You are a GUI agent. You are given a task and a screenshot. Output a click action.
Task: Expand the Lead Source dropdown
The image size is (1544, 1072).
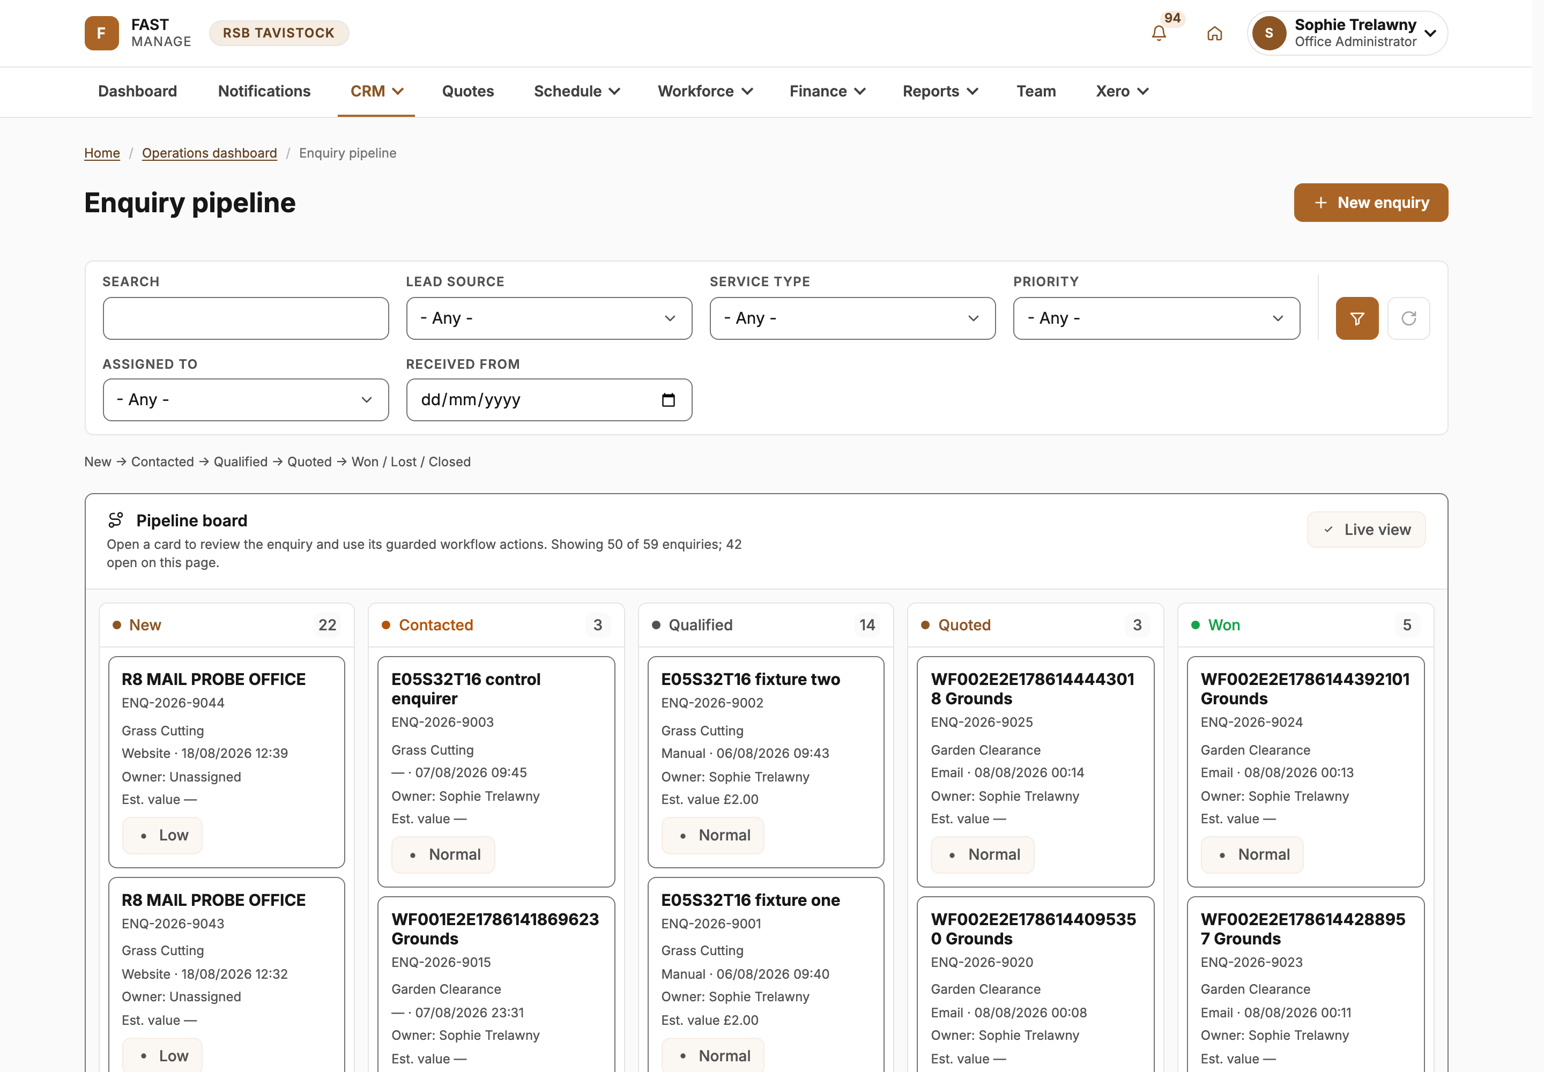pos(549,318)
